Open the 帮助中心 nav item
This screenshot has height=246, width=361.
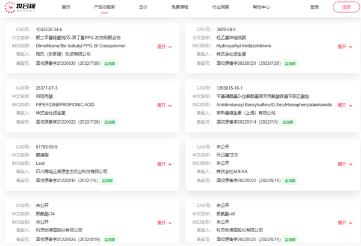pos(261,7)
